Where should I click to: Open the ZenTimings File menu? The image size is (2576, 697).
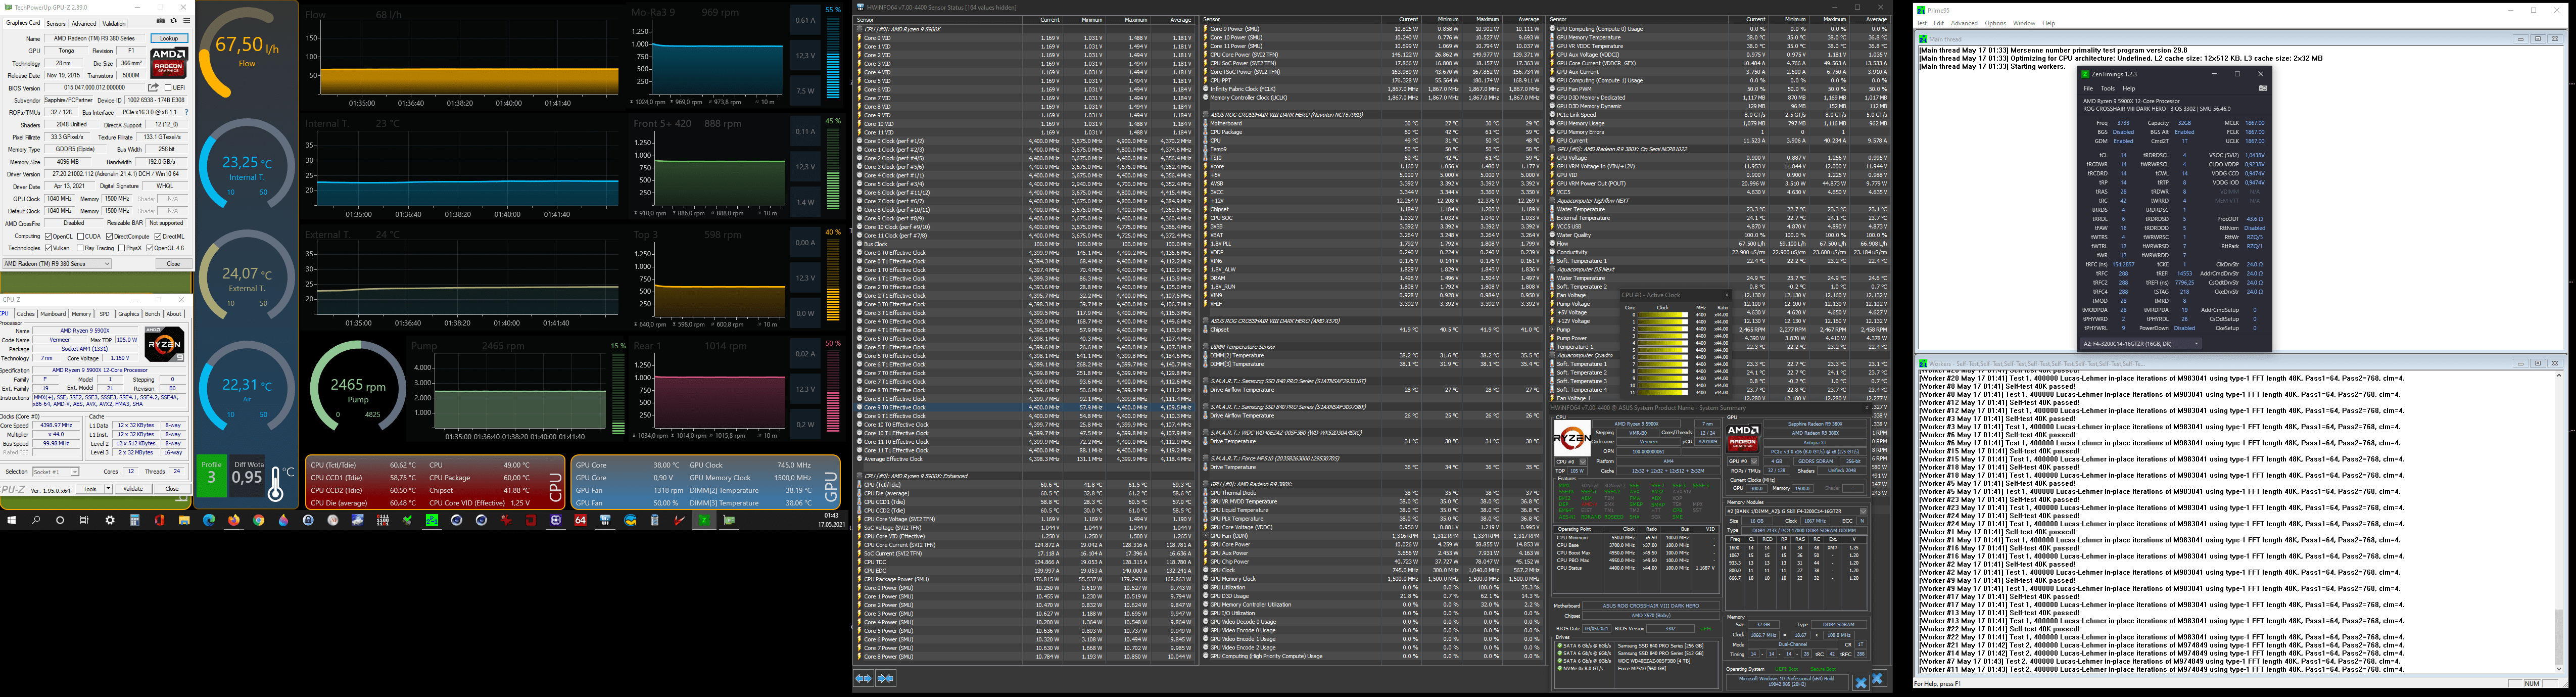coord(2088,88)
